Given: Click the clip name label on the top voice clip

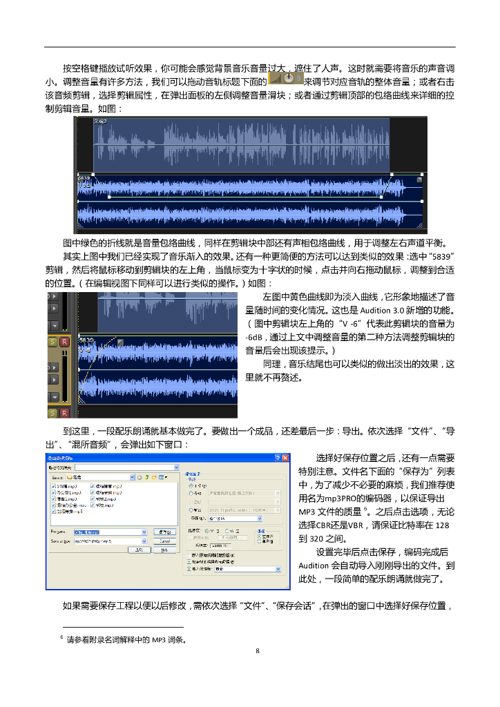Looking at the screenshot, I should [x=100, y=121].
